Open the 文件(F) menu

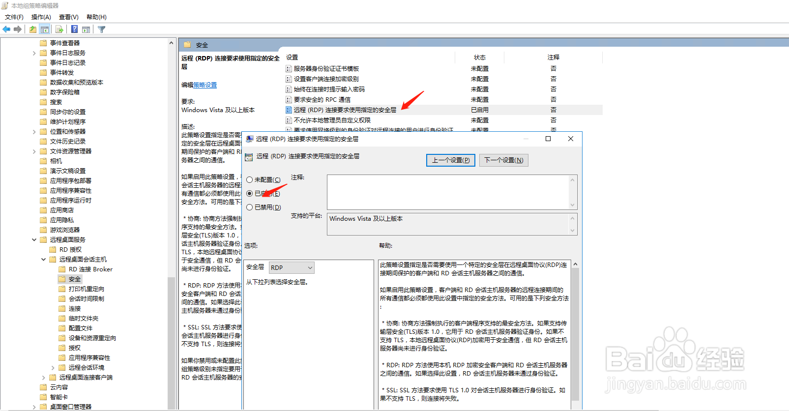click(x=14, y=17)
